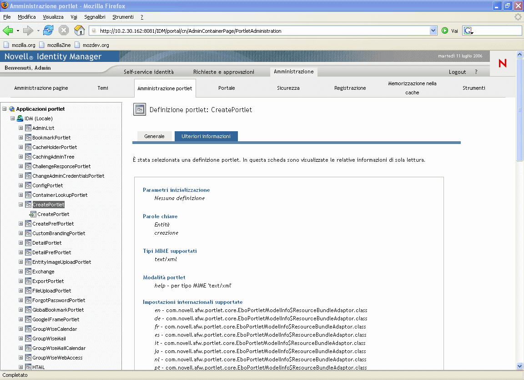Screen dimensions: 524x380
Task: Click the green Vai go icon
Action: tap(445, 31)
